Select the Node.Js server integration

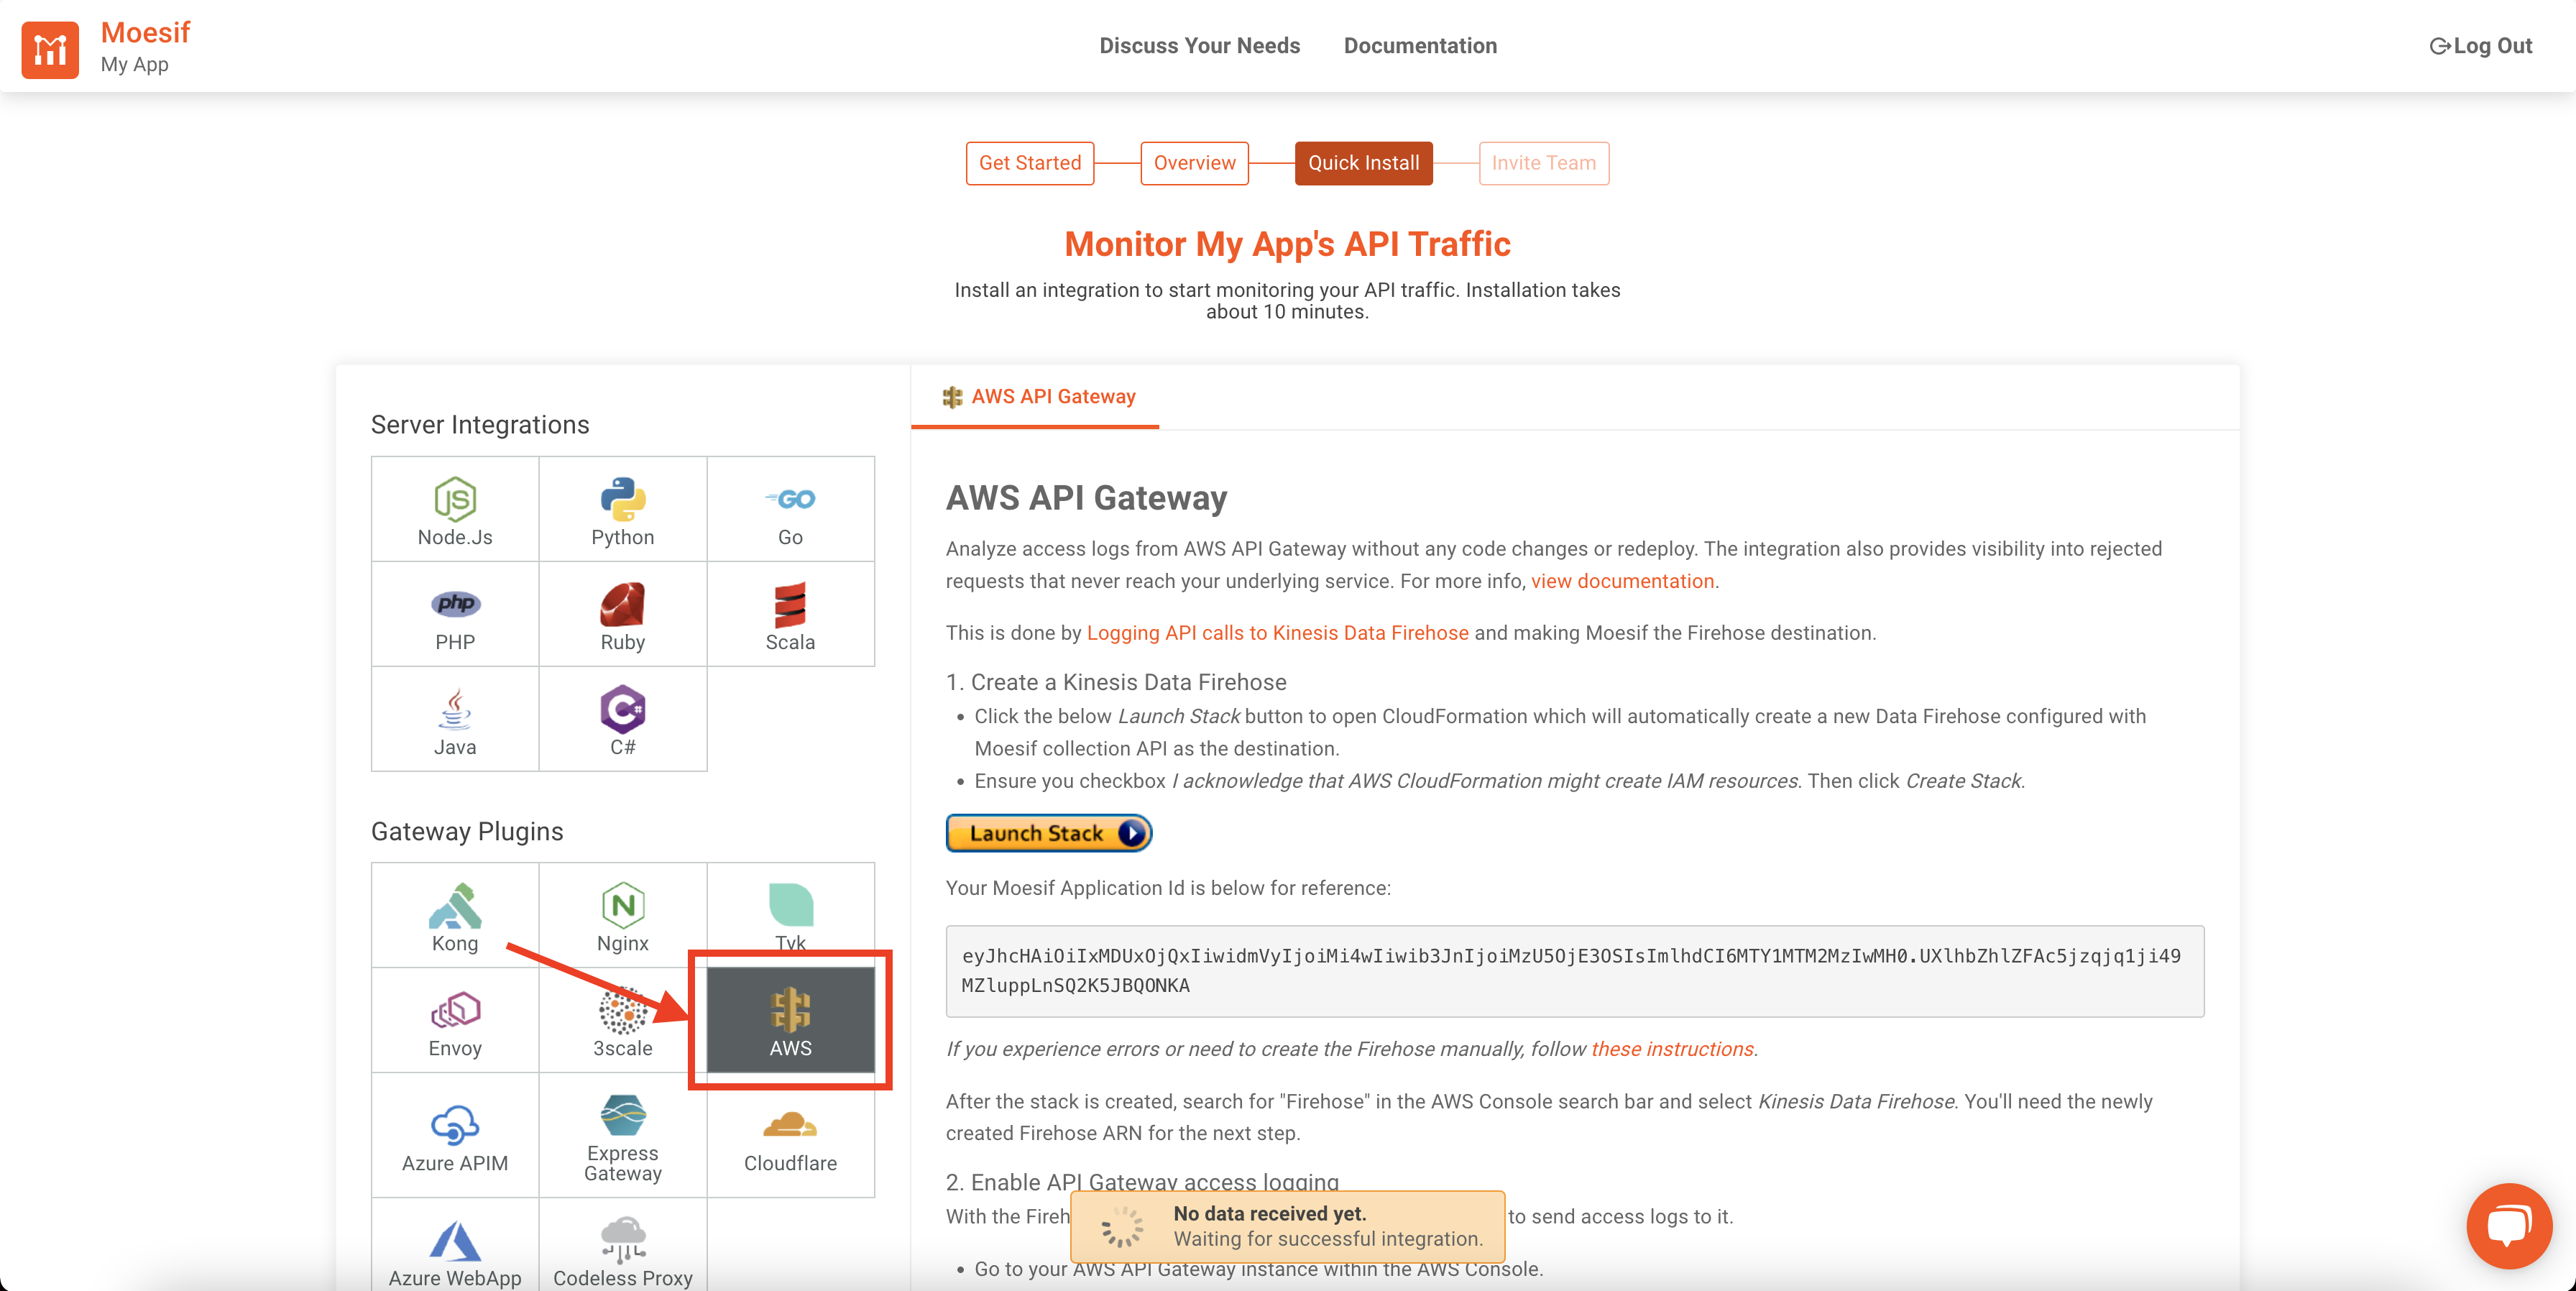point(454,508)
